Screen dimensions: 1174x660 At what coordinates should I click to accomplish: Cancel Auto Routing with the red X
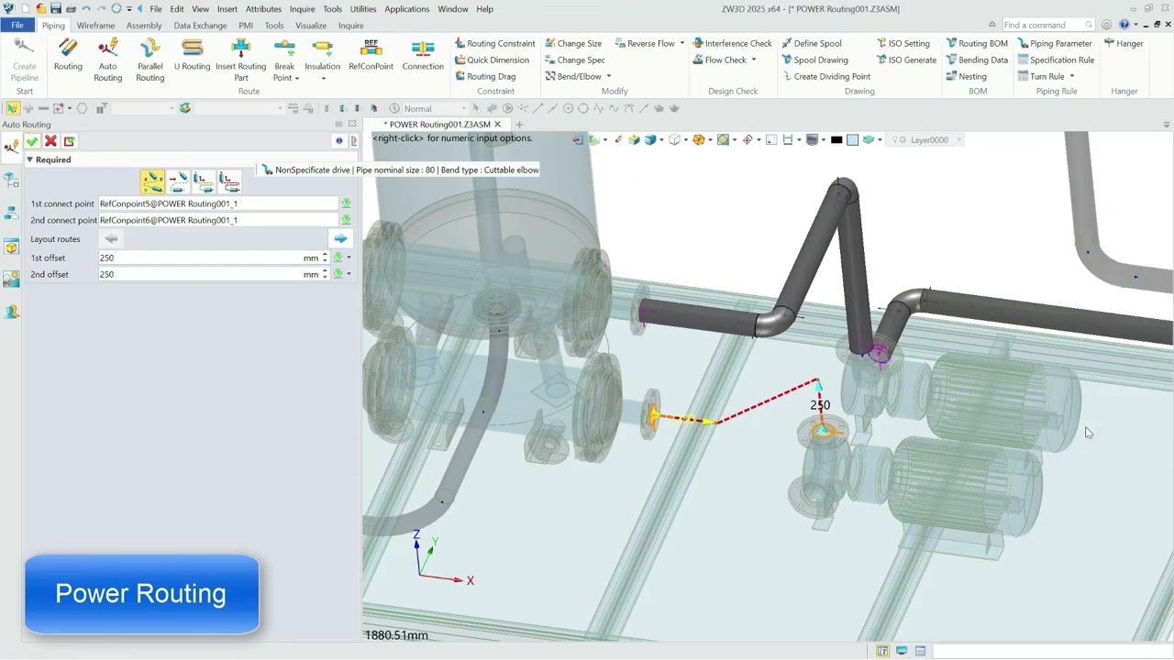(50, 141)
